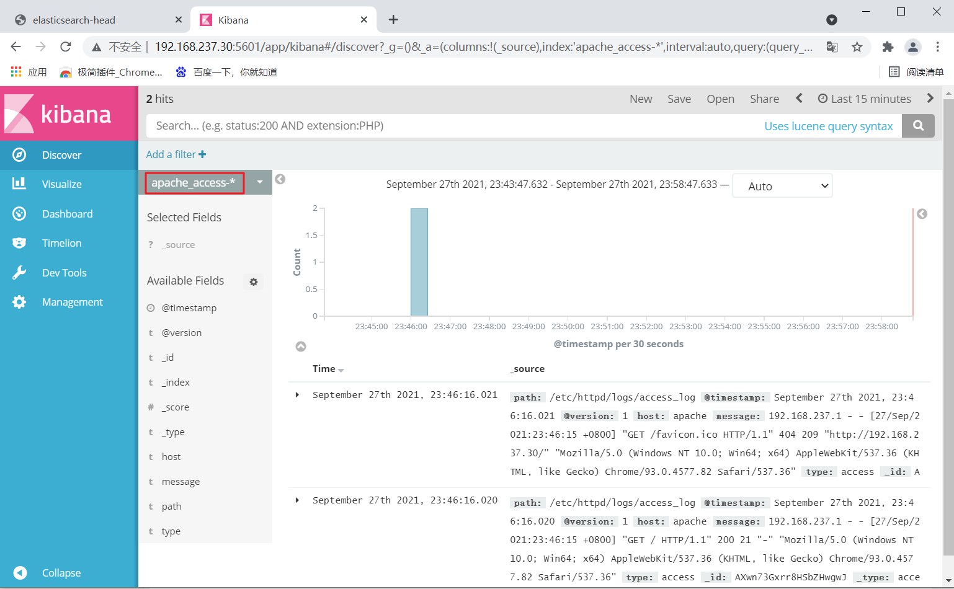This screenshot has height=589, width=954.
Task: Open the Last 15 minutes time picker
Action: point(865,99)
